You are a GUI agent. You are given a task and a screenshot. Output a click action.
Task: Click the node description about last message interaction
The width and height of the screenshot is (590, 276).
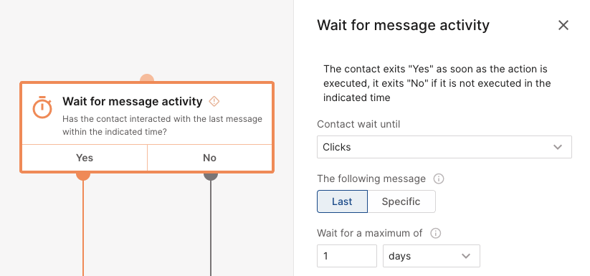pos(162,125)
